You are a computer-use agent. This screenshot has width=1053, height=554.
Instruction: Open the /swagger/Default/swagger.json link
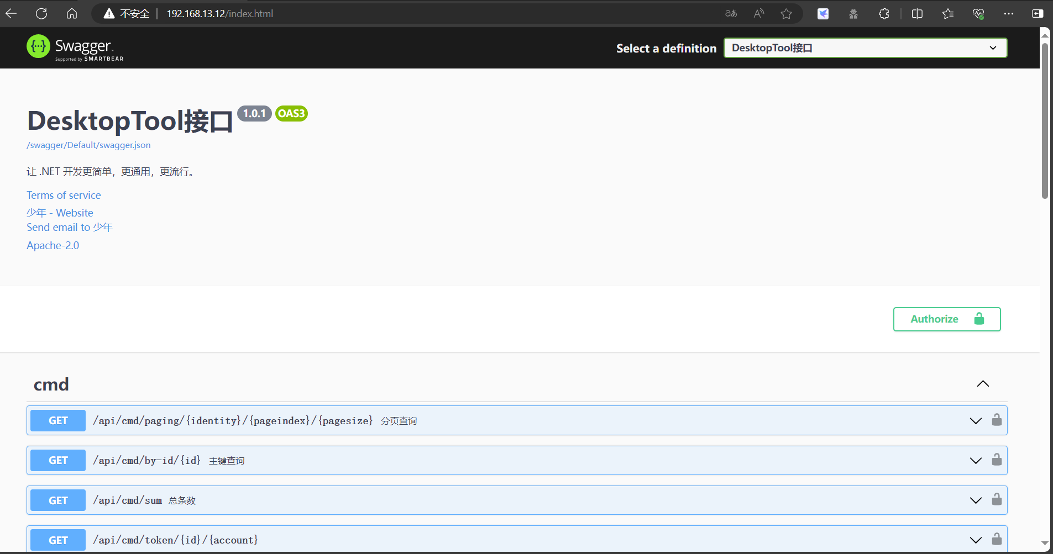[88, 145]
